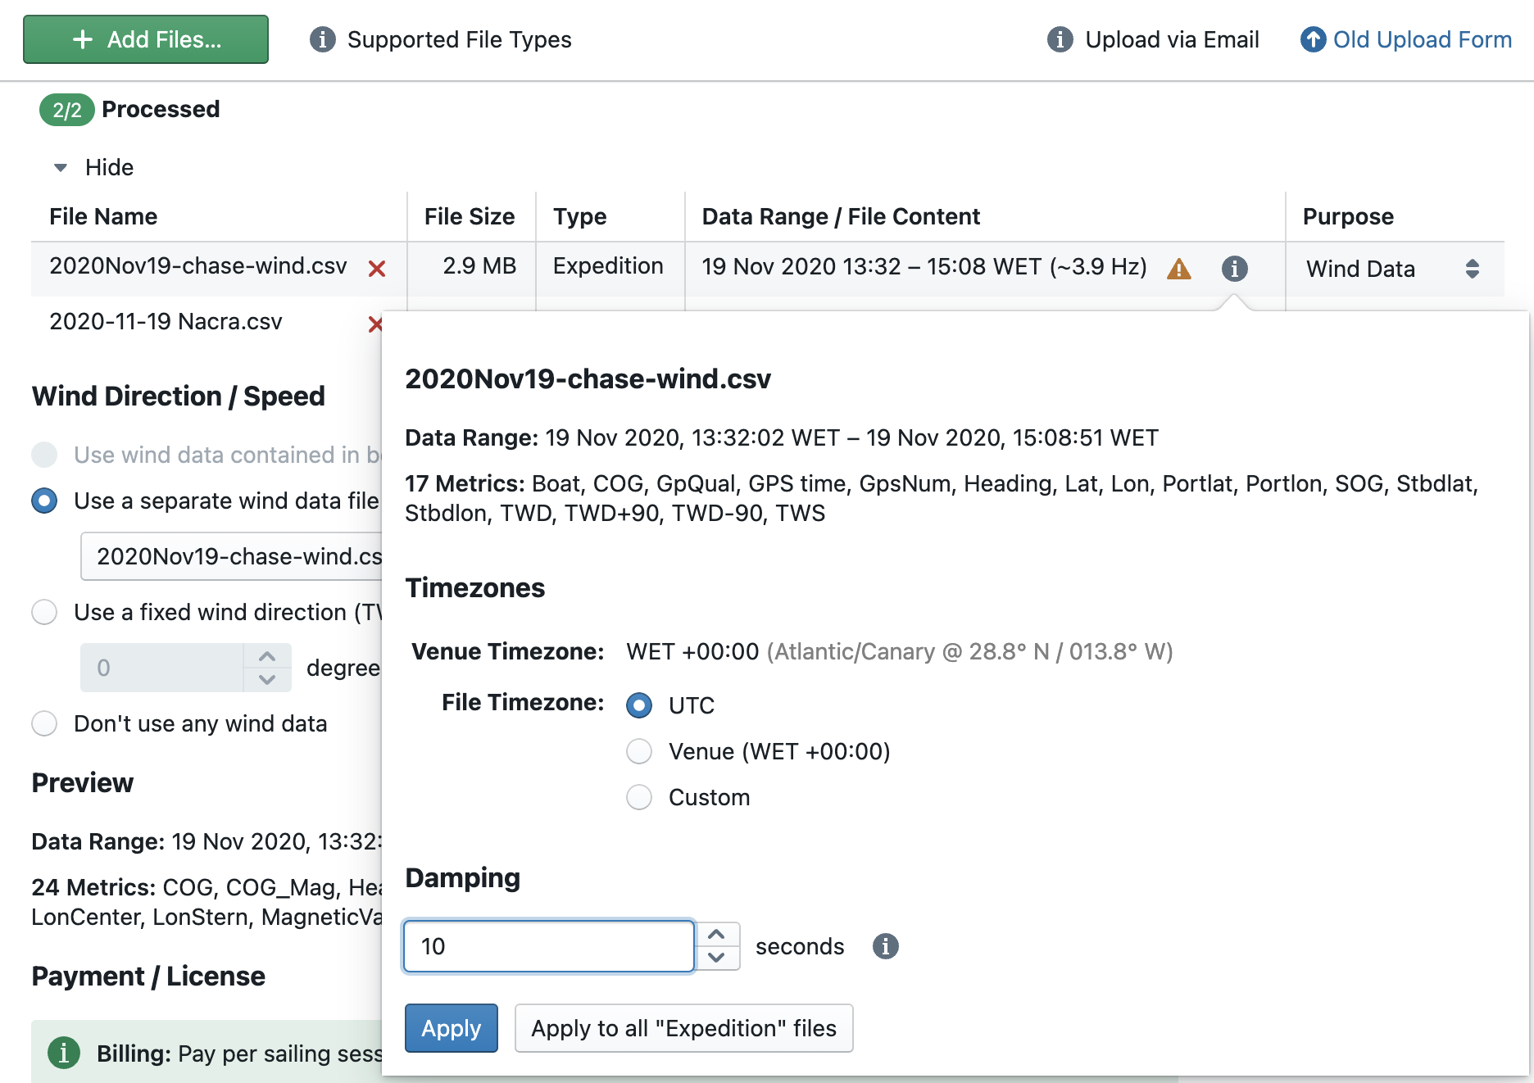
Task: Click the 2020Nov19-chase-wind.csv file name
Action: [198, 265]
